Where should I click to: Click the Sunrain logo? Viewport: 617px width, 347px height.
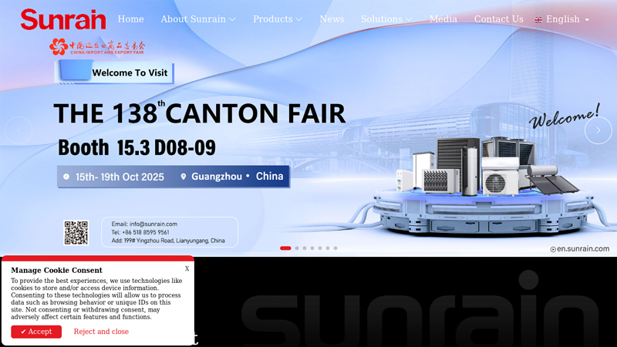(x=63, y=20)
